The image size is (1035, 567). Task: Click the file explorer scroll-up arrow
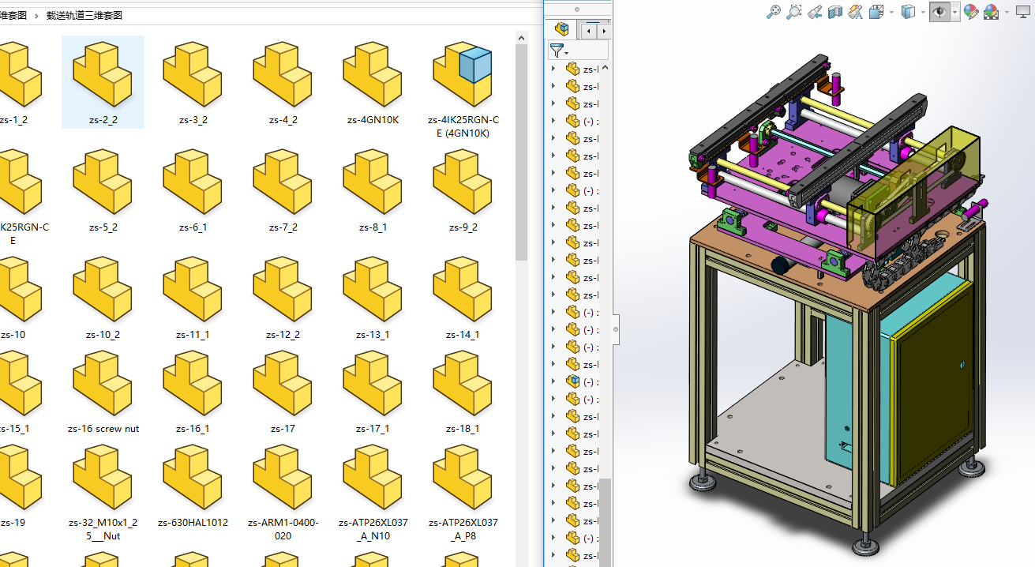tap(521, 36)
